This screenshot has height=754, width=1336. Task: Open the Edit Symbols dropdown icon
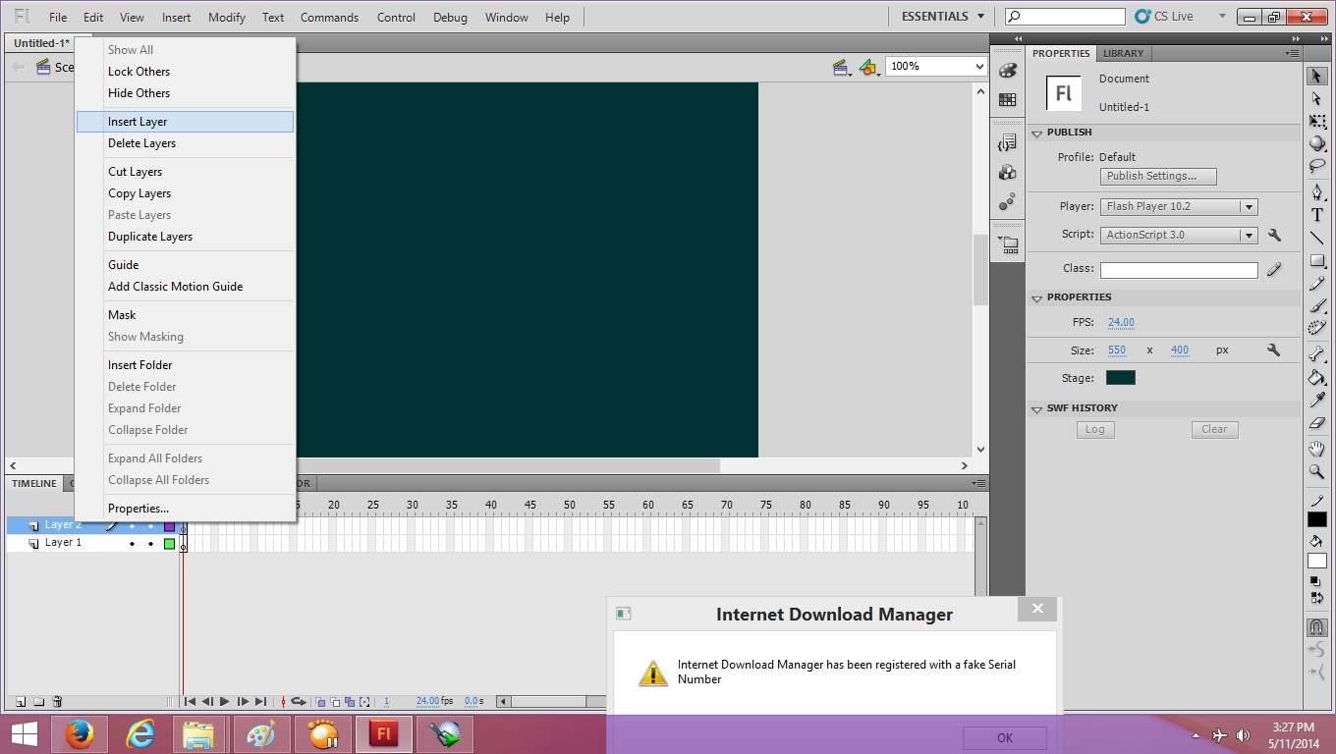[x=868, y=67]
